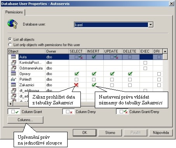Toggle DRI permission for Opravy

[159, 74]
